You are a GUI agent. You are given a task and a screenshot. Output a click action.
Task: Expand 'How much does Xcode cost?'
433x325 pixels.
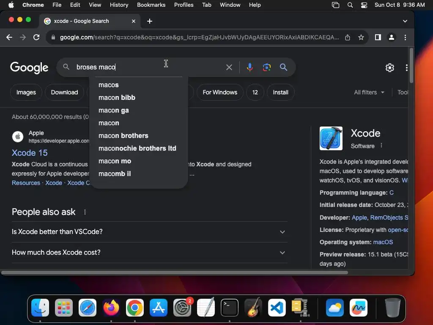pos(149,252)
